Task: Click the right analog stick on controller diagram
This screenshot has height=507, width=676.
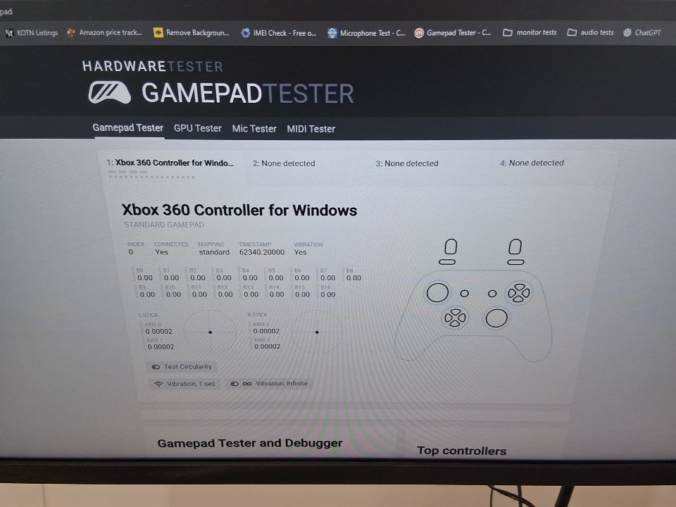Action: (496, 318)
